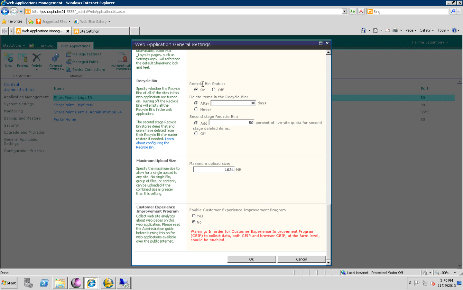Click the Maximum upload size field

[x=214, y=170]
